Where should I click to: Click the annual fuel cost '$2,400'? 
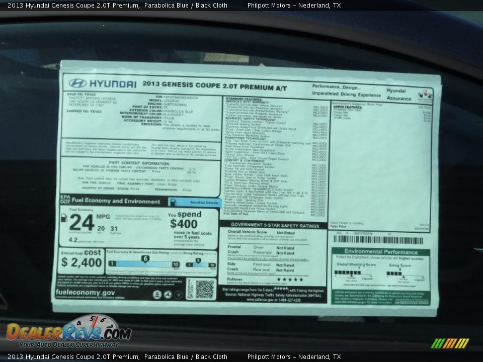[x=82, y=262]
